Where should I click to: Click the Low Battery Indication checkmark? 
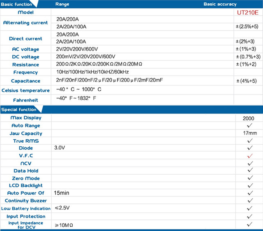(250, 208)
